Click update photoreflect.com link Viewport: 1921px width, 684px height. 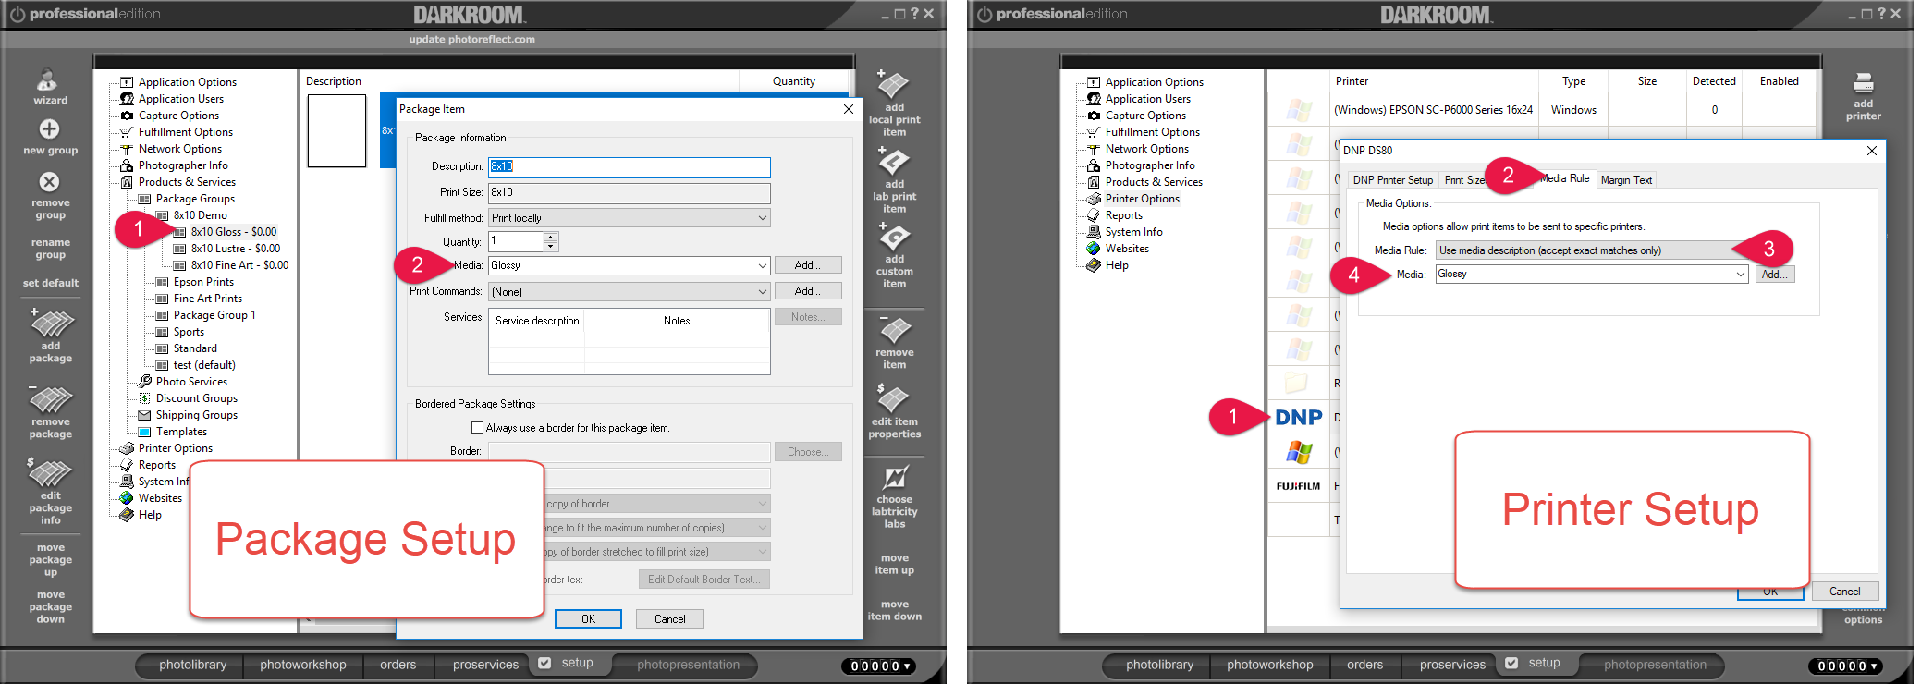point(471,39)
